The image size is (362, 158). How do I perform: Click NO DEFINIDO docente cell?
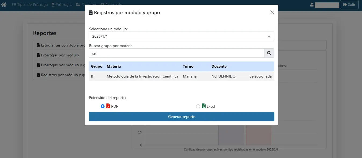(x=223, y=76)
